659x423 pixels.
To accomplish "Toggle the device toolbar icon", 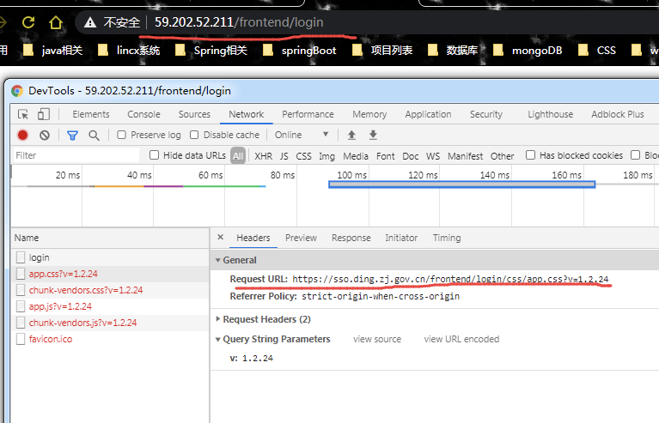I will pyautogui.click(x=43, y=114).
